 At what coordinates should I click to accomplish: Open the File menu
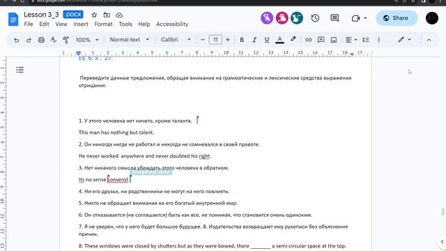click(29, 24)
